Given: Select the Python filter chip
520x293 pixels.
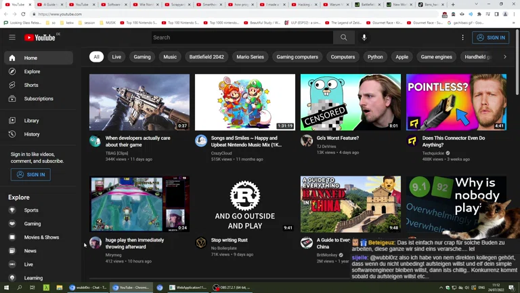Looking at the screenshot, I should [x=375, y=57].
